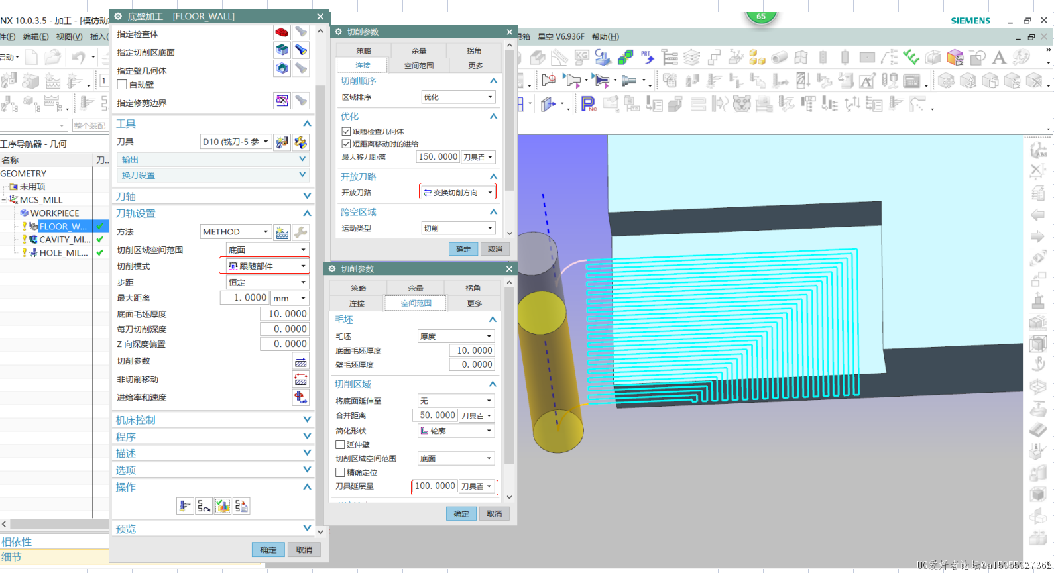Click the 指定壁几何体 select icon
Image resolution: width=1054 pixels, height=573 pixels.
[282, 68]
